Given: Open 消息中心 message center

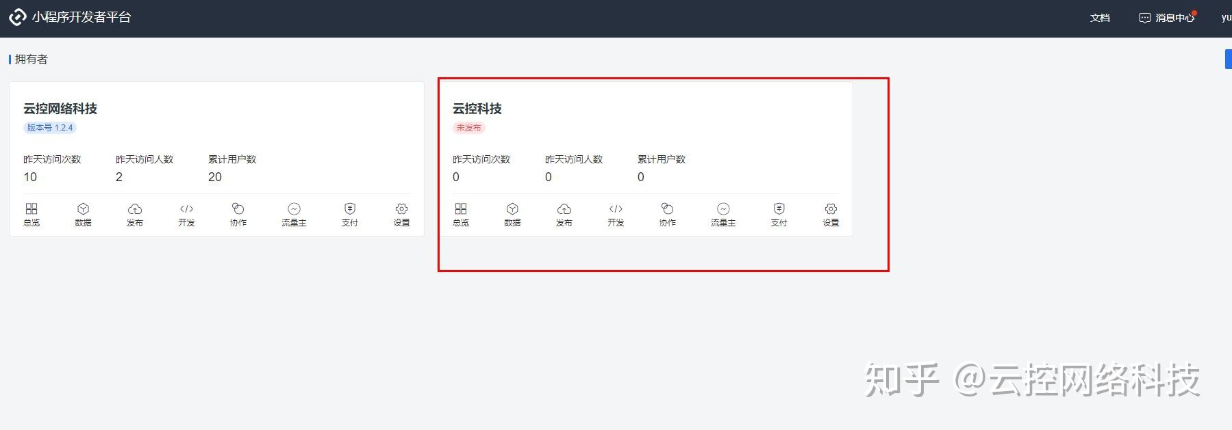Looking at the screenshot, I should tap(1167, 18).
